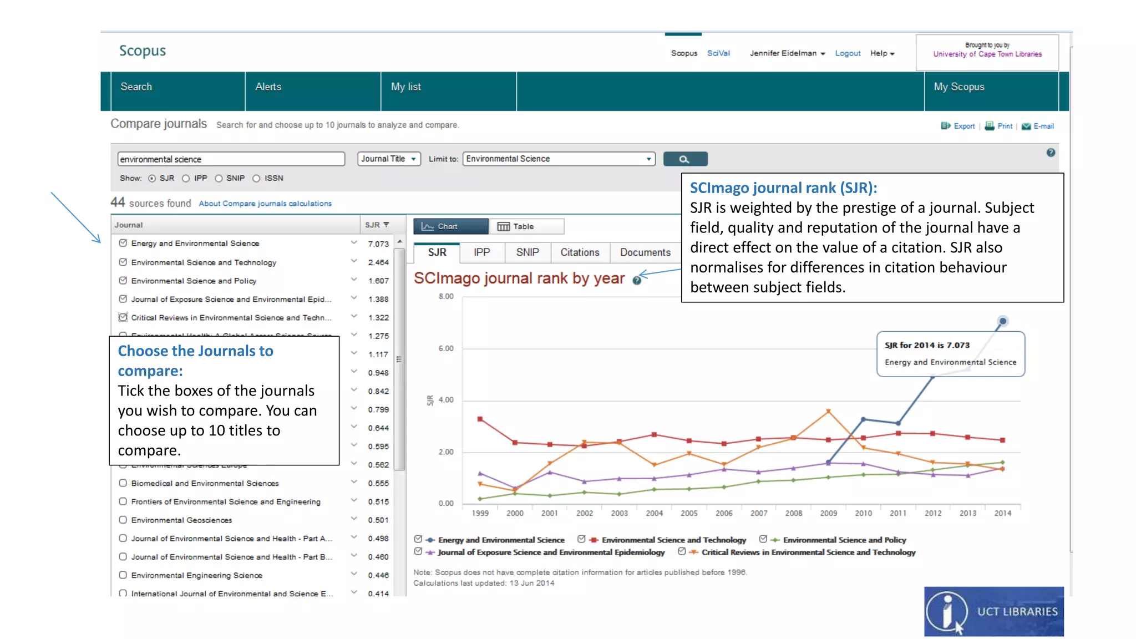Untick Environmental Science and Policy in journal list
The height and width of the screenshot is (639, 1136).
123,280
